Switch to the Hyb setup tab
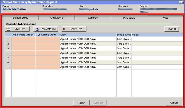Image resolution: width=185 pixels, height=108 pixels. coord(129,18)
